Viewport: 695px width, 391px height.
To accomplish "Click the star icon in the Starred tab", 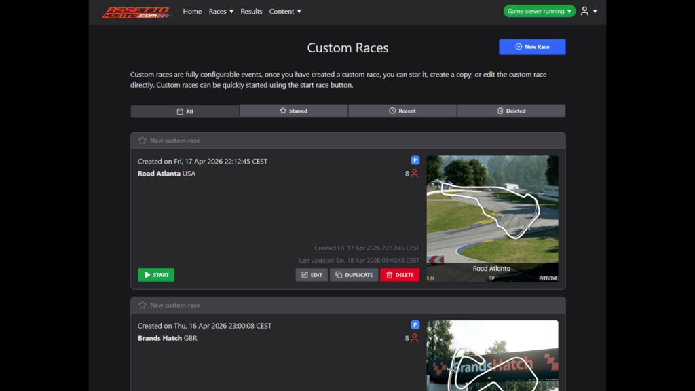I will [x=283, y=111].
